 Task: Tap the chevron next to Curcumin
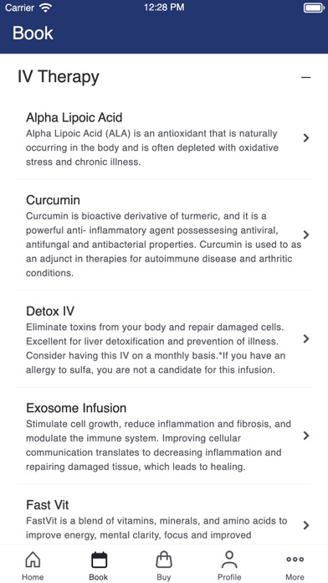(306, 235)
